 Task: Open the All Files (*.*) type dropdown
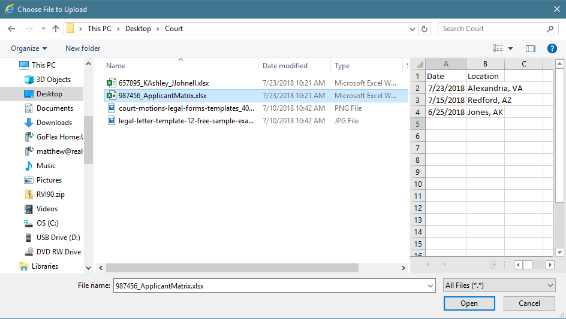(499, 285)
